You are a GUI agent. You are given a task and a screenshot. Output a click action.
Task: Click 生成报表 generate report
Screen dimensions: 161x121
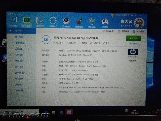click(x=138, y=31)
